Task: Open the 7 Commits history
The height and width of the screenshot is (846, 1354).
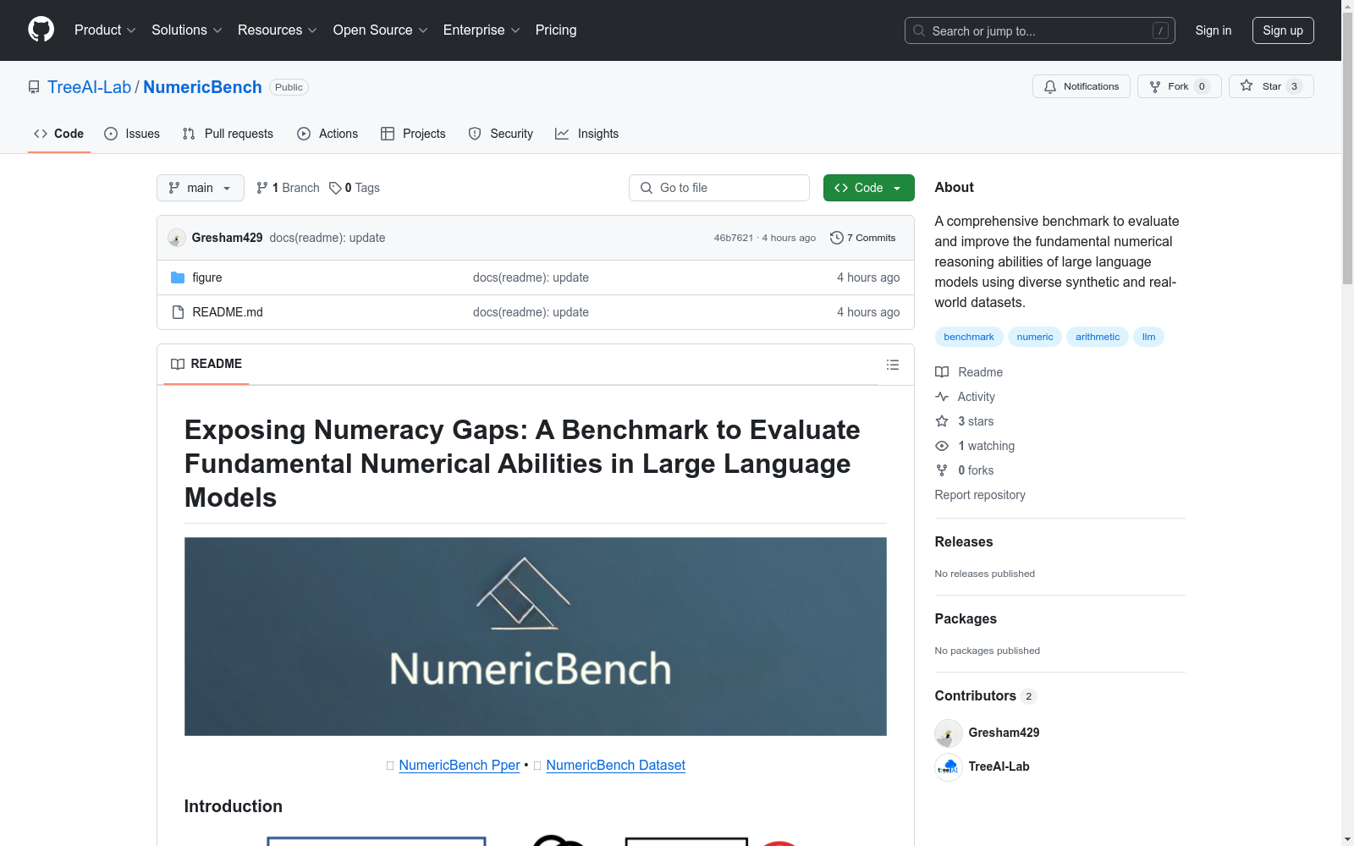Action: [x=862, y=238]
